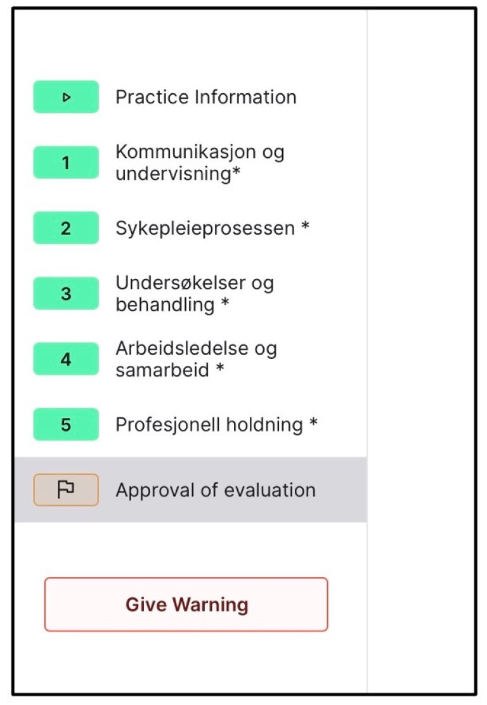Click the asterisk after Profesjonell holdning

(313, 423)
